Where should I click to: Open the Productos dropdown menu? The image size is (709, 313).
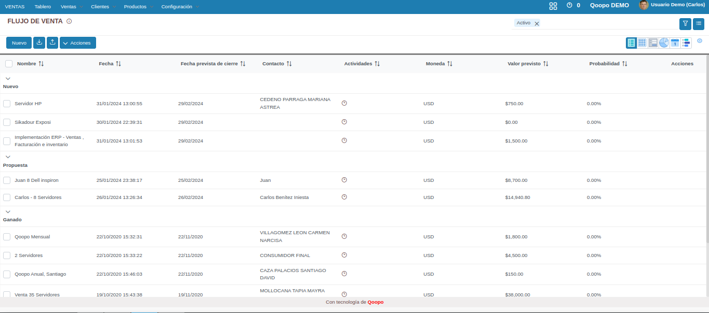click(x=139, y=7)
